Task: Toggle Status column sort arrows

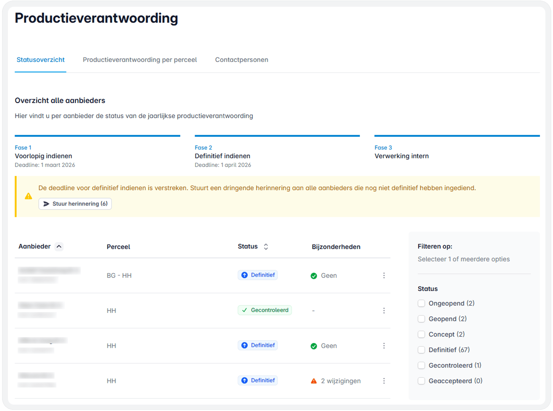Action: click(x=266, y=247)
